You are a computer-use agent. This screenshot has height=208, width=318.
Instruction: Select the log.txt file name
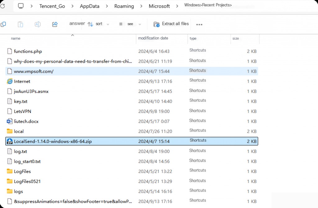coord(20,151)
